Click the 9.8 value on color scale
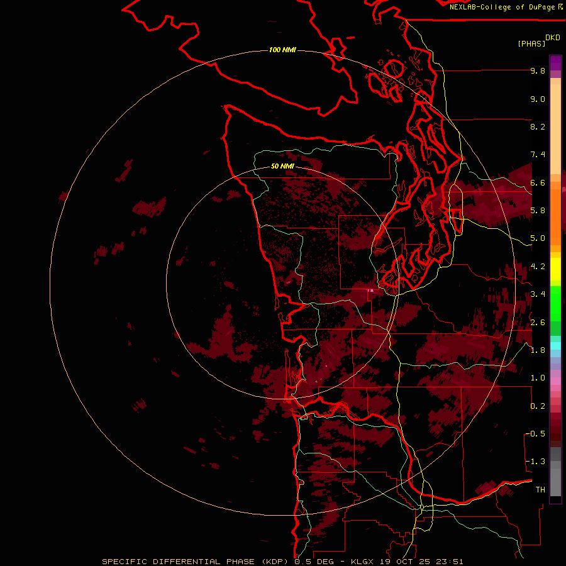The height and width of the screenshot is (566, 566). (538, 70)
